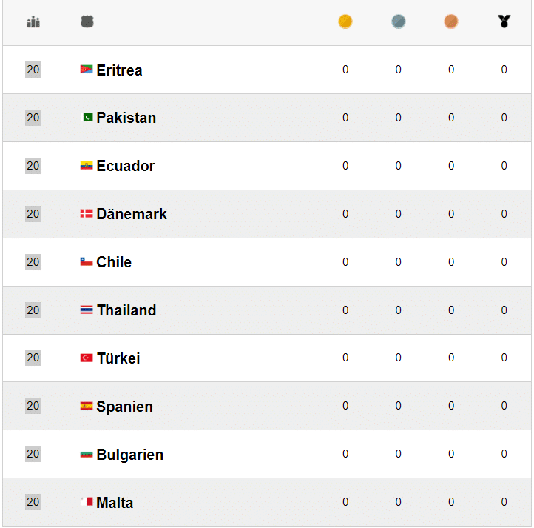Open the Spanien country link

coord(124,407)
